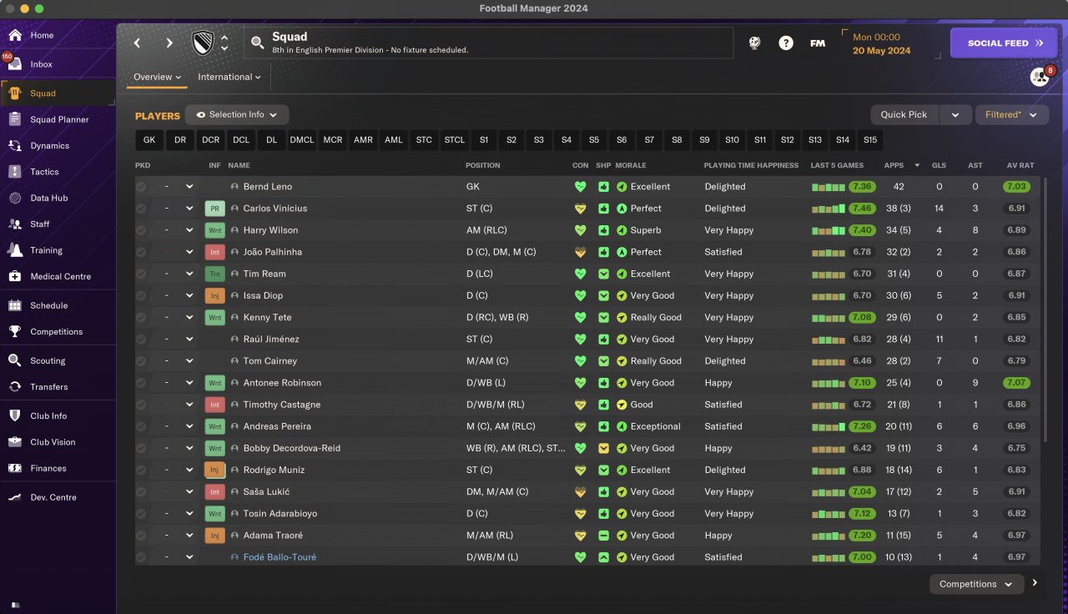Toggle the picked checkbox for Harry Wilson
1068x614 pixels.
(x=141, y=230)
